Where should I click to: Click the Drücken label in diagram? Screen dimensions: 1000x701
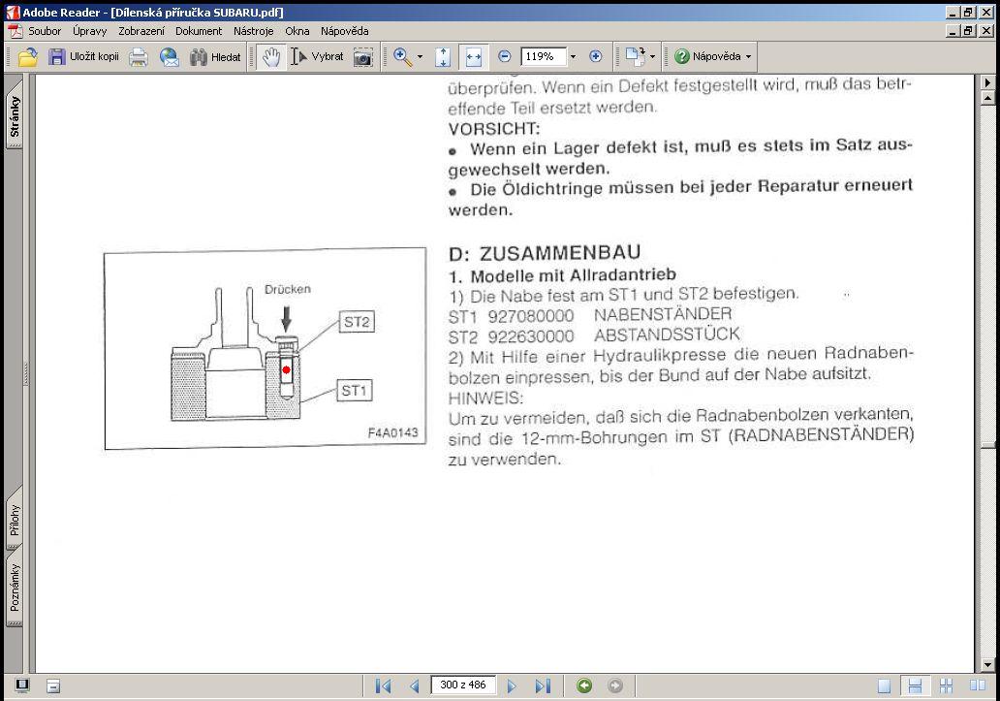coord(288,289)
